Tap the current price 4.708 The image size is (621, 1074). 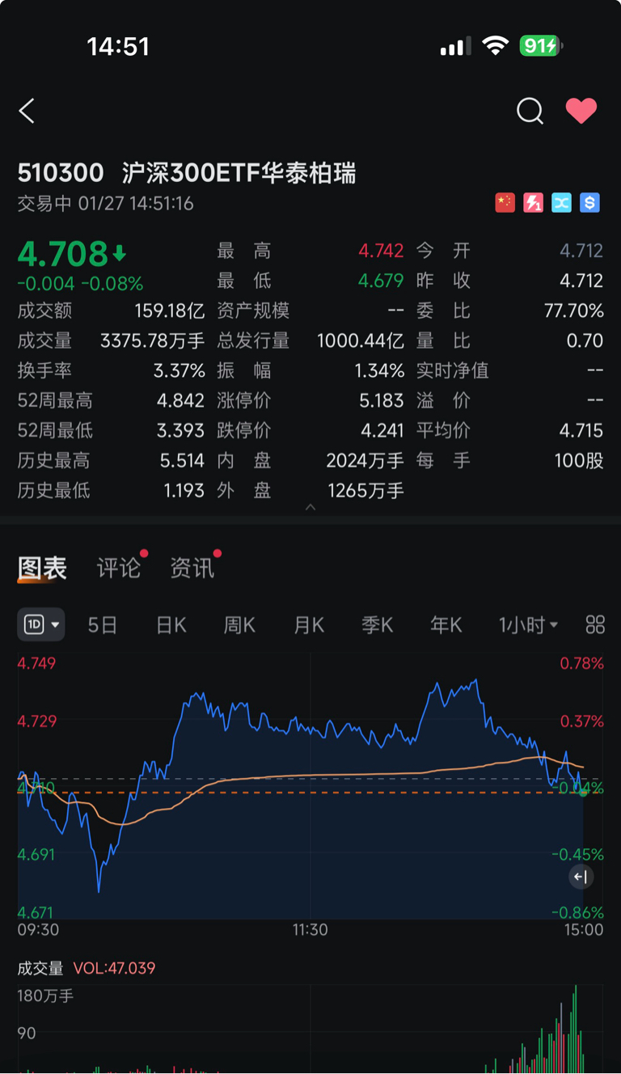click(63, 253)
